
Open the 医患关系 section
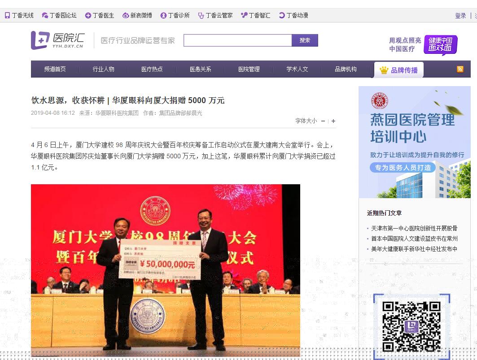200,69
